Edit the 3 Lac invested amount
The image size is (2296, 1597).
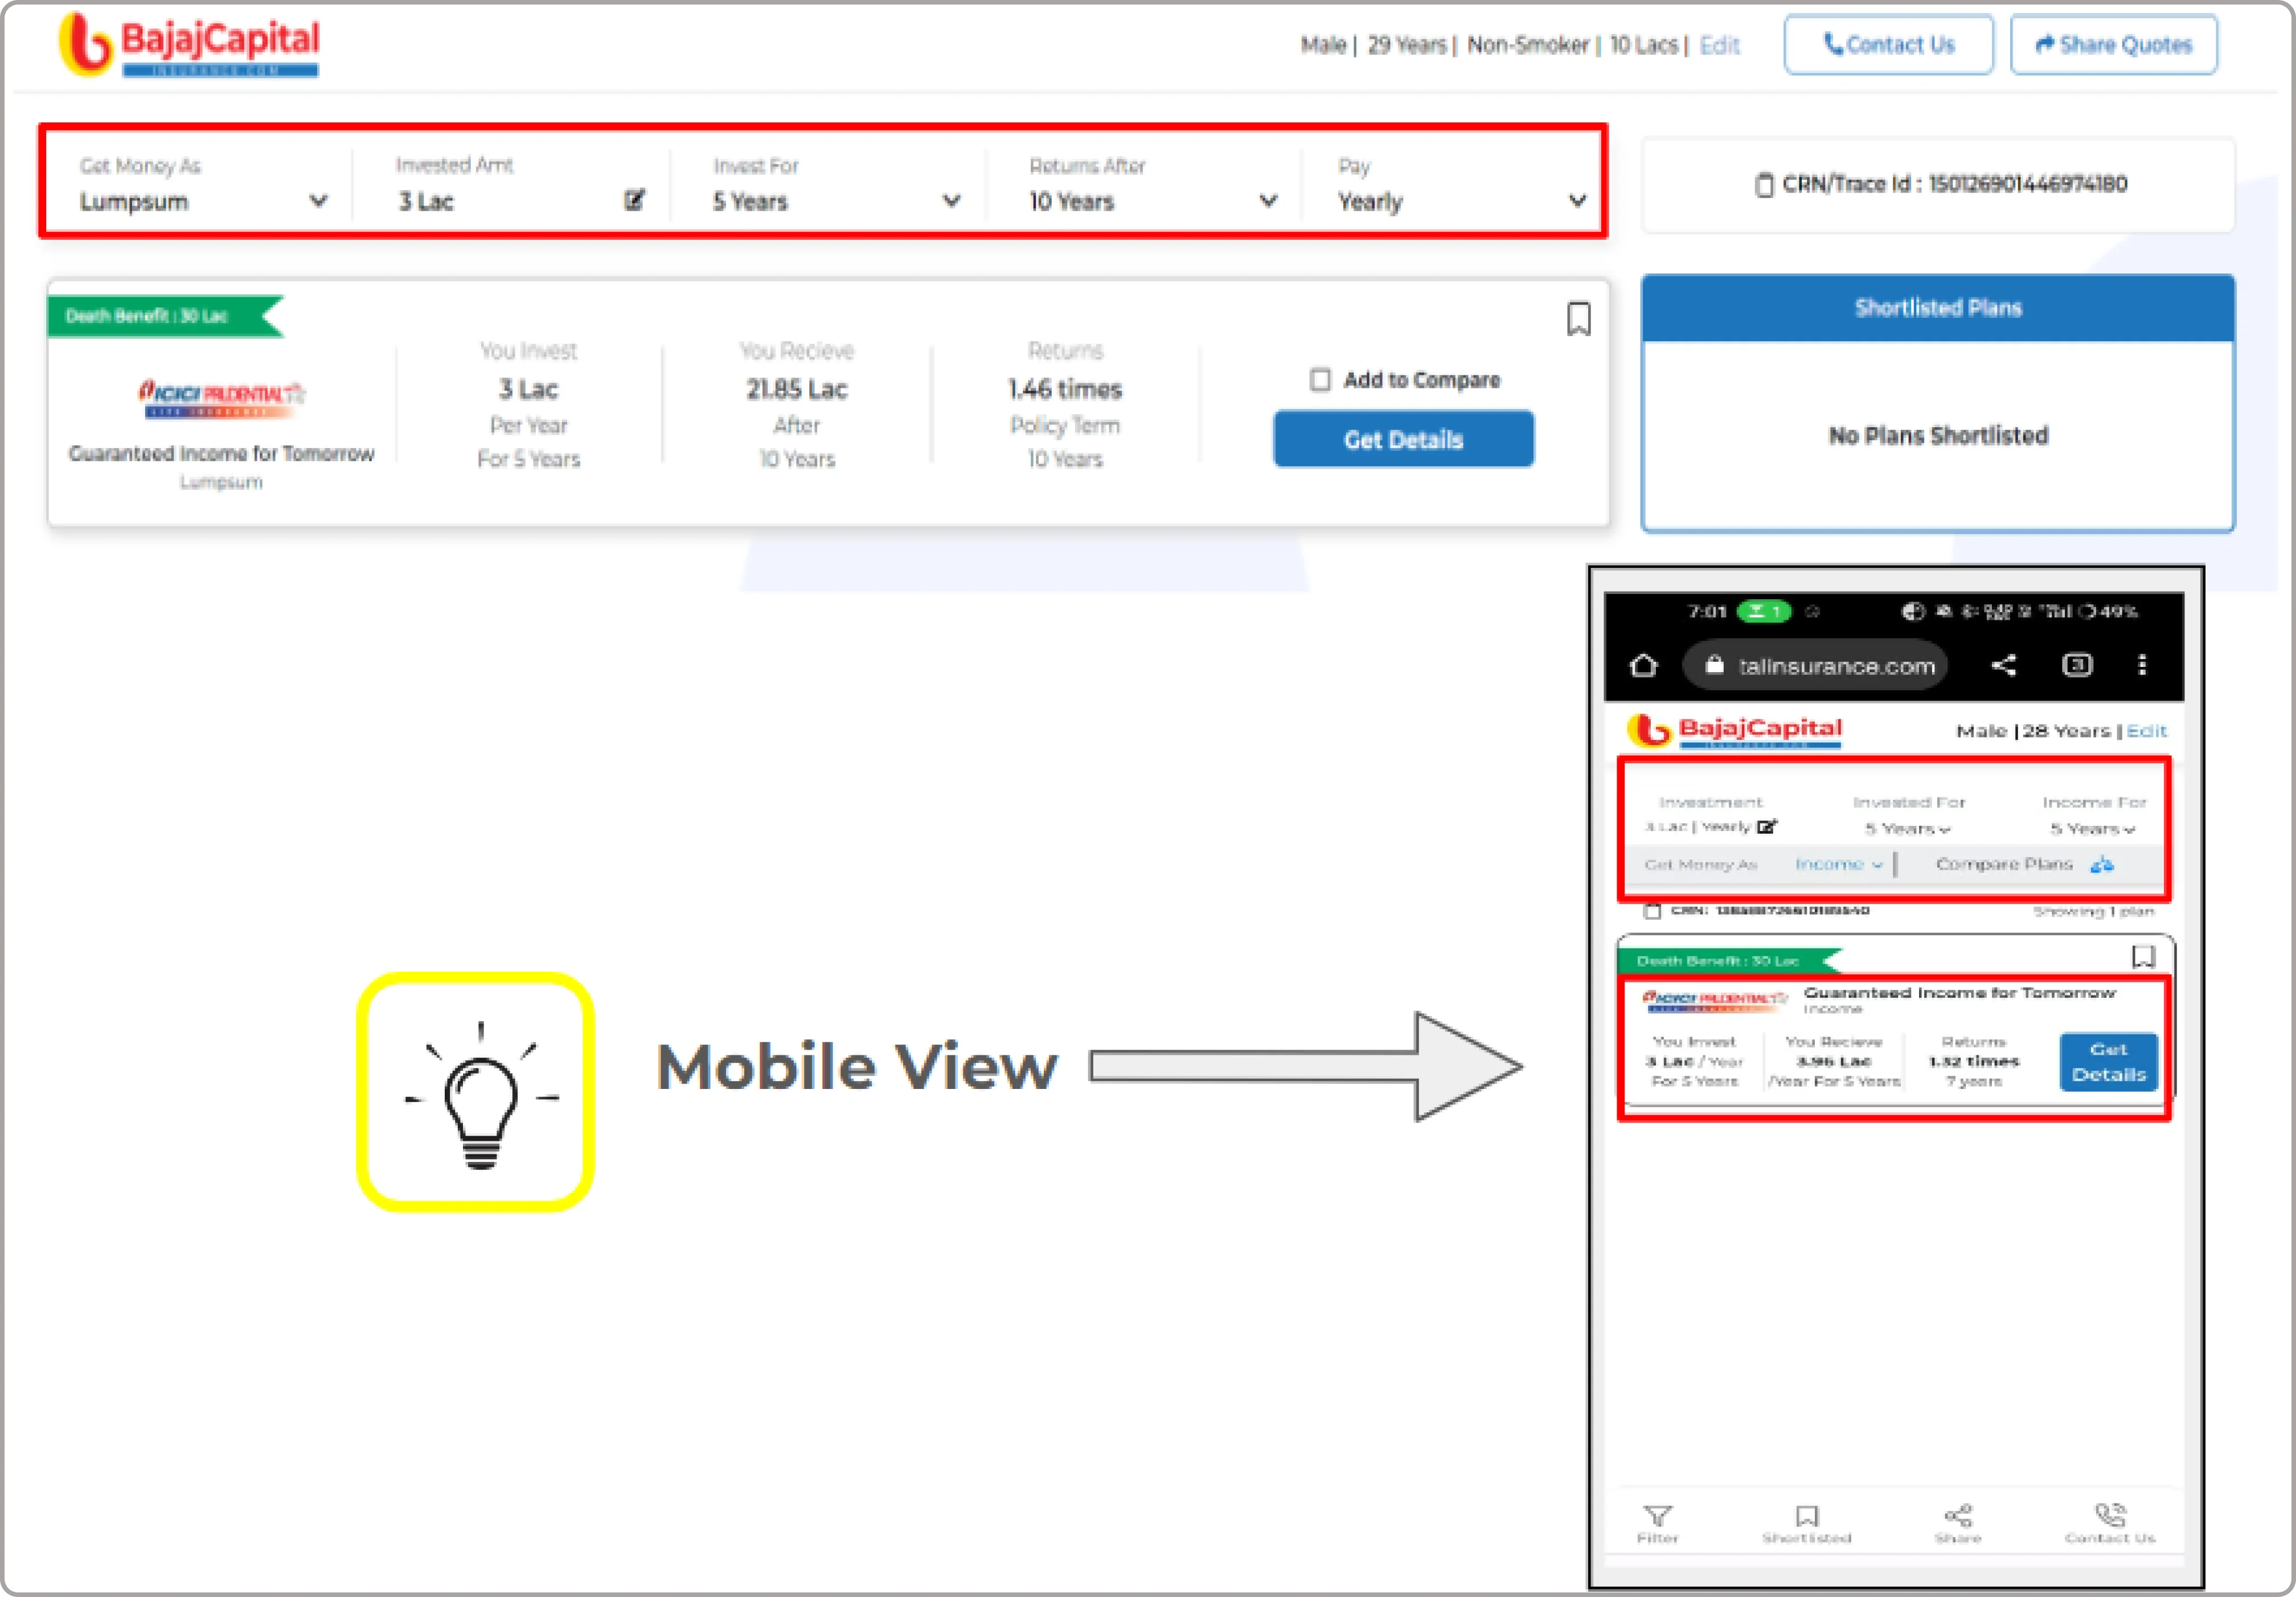click(634, 200)
